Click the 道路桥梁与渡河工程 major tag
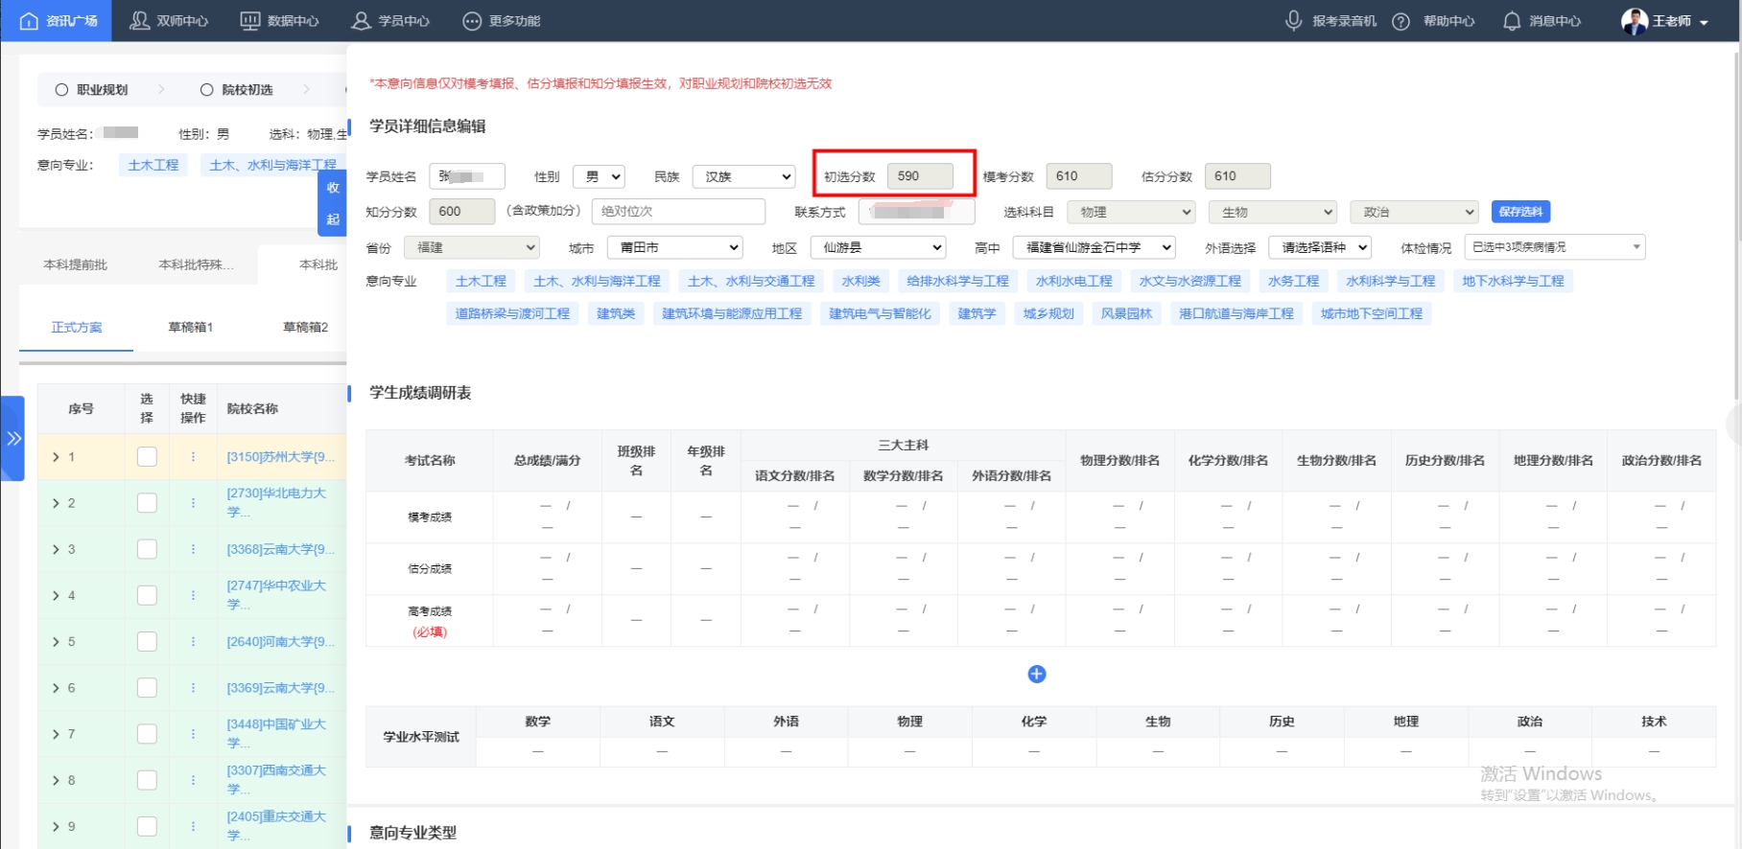The image size is (1742, 849). coord(512,313)
